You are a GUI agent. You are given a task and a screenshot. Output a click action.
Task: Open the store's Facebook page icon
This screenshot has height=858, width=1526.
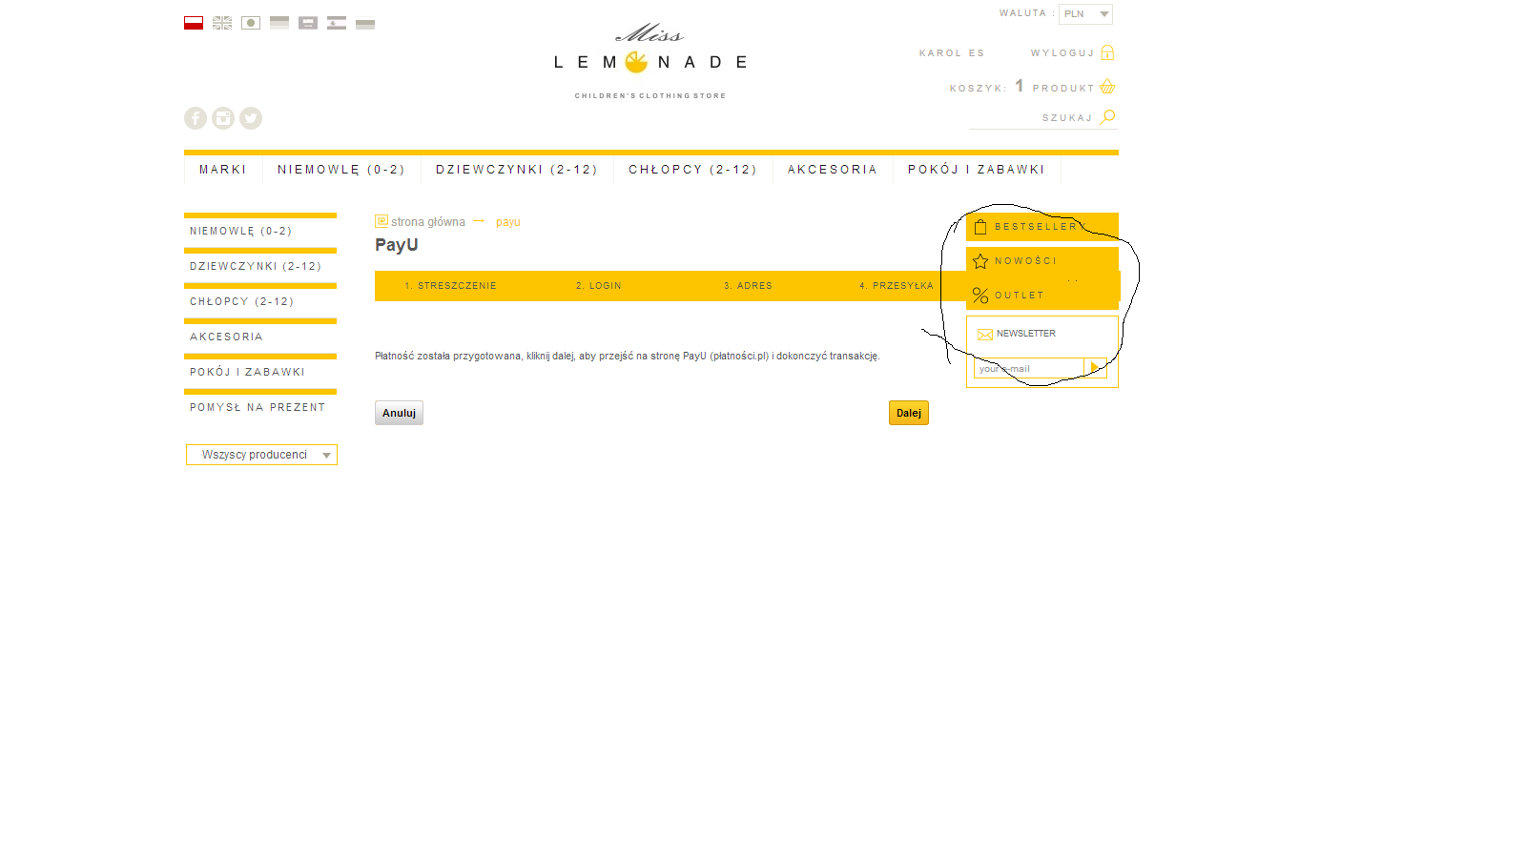tap(196, 118)
